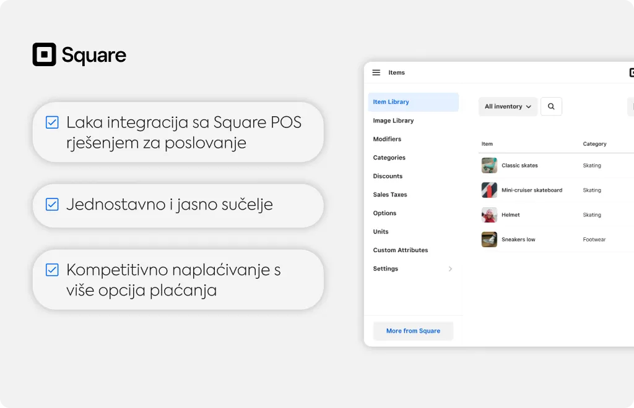The height and width of the screenshot is (408, 634).
Task: Click the Square wordmark text
Action: [x=94, y=55]
